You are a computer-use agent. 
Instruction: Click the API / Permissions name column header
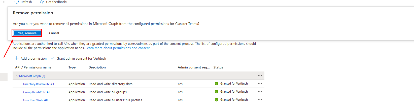pos(33,67)
